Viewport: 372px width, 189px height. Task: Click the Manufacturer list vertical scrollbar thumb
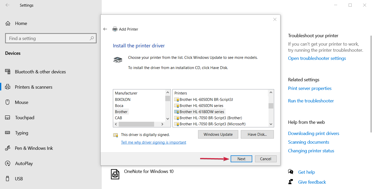point(168,98)
